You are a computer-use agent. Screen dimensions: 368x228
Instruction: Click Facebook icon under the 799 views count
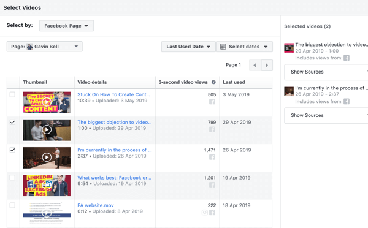pyautogui.click(x=212, y=129)
